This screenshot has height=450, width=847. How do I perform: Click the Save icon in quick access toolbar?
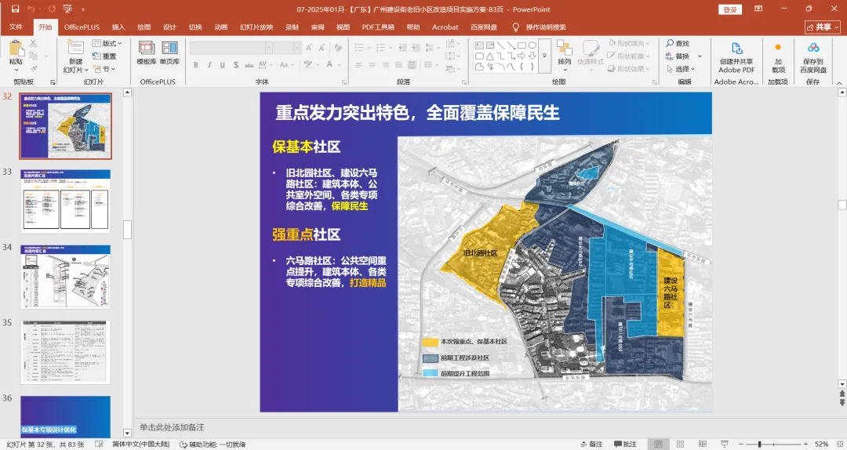pyautogui.click(x=15, y=9)
